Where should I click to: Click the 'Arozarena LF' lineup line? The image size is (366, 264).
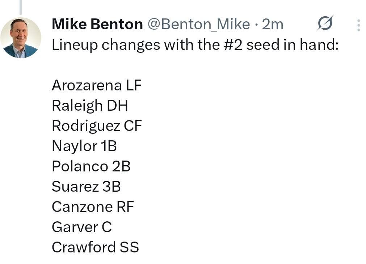(97, 86)
